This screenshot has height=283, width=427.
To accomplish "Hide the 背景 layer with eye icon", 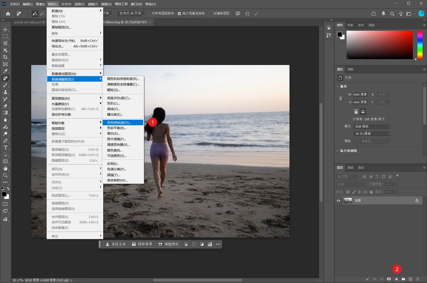I will click(339, 201).
